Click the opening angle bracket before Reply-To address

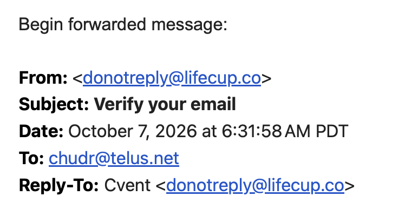[x=161, y=186]
